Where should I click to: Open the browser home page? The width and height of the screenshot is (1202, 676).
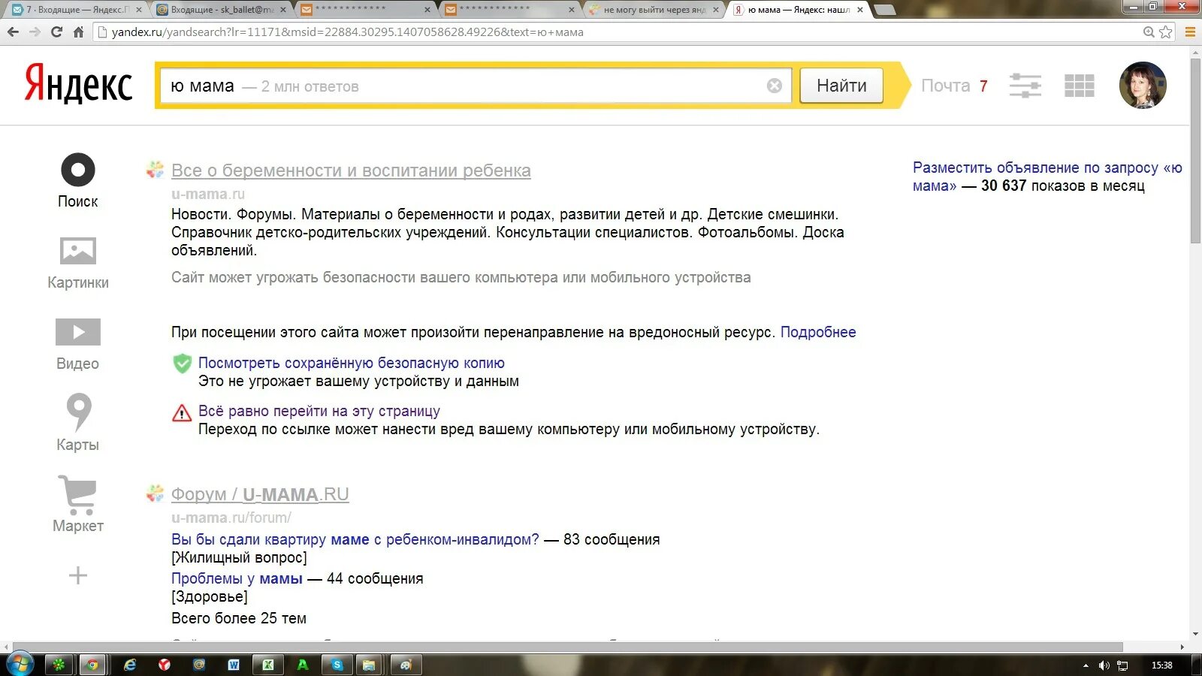tap(78, 32)
